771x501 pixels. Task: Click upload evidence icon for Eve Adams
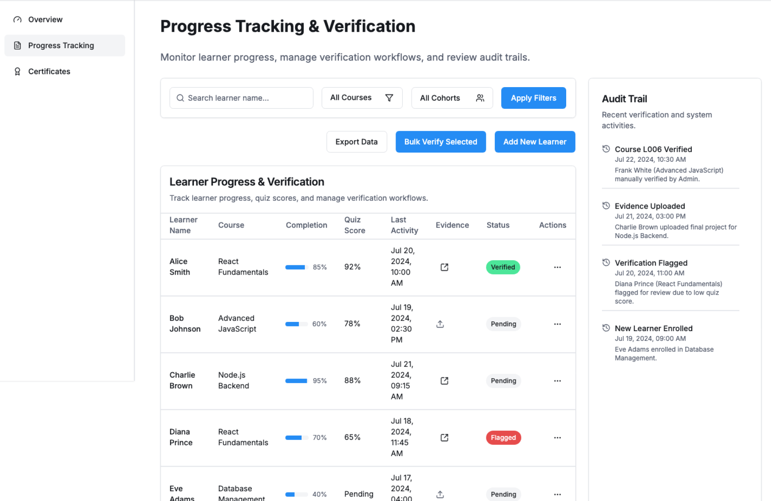pos(440,494)
